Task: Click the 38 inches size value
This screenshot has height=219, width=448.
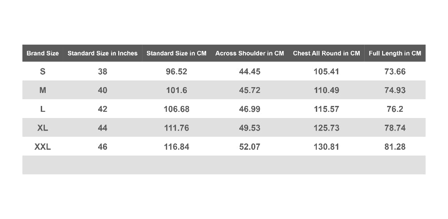Action: [x=103, y=72]
